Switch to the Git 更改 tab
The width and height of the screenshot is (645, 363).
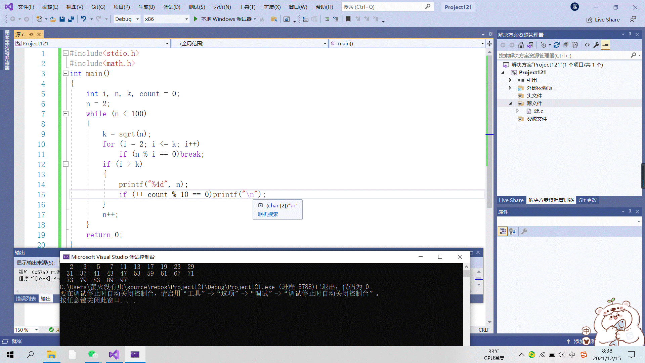pos(588,200)
